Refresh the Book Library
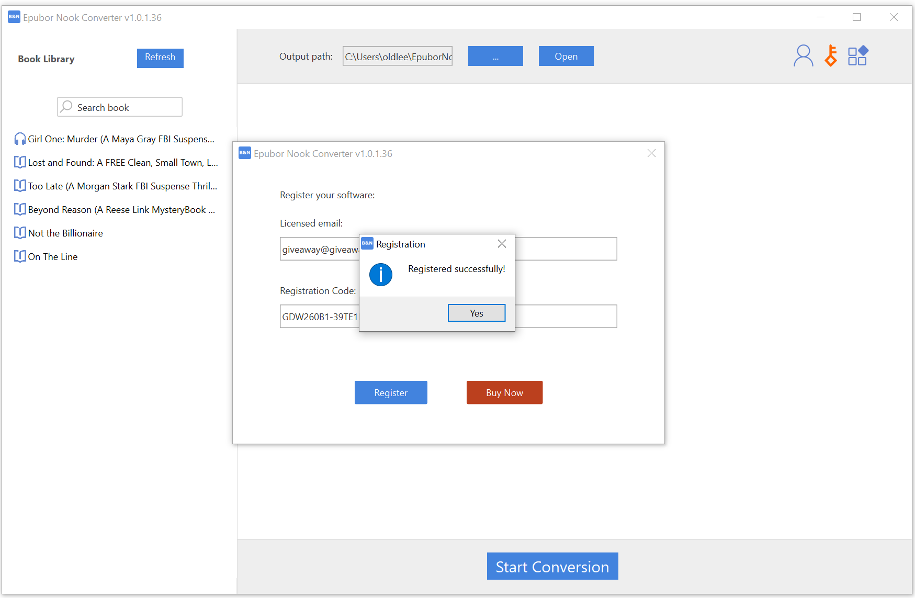Image resolution: width=915 pixels, height=598 pixels. pos(160,58)
